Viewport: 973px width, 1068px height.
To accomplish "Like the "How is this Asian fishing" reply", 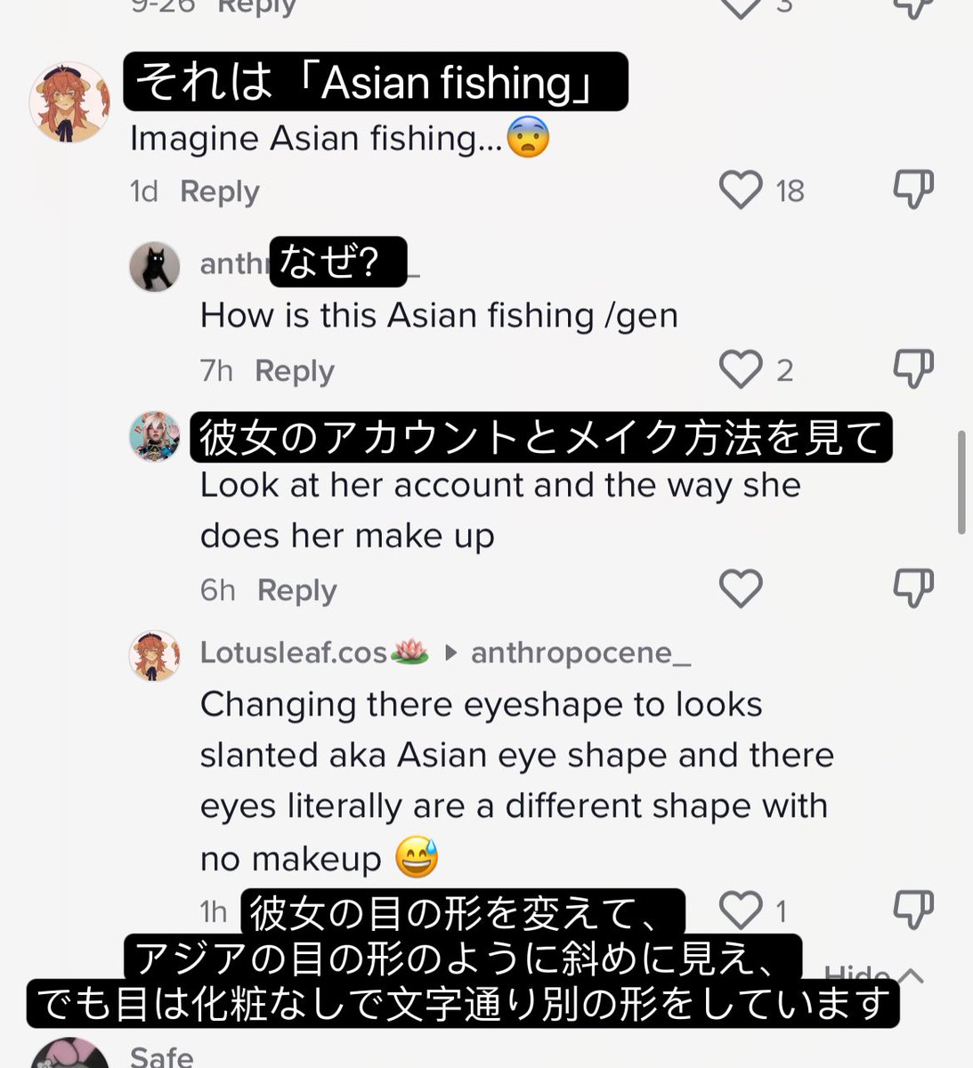I will (x=741, y=369).
